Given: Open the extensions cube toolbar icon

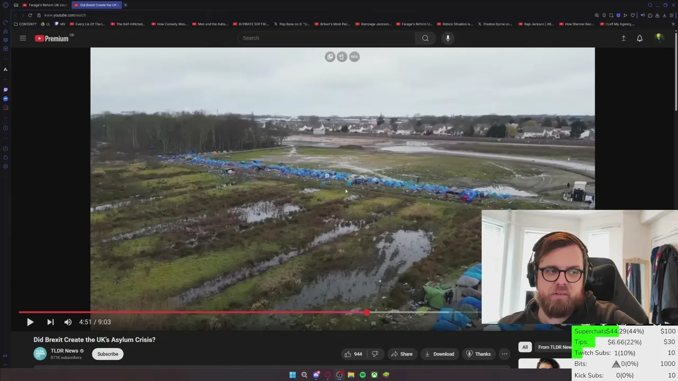Looking at the screenshot, I should click(x=650, y=15).
